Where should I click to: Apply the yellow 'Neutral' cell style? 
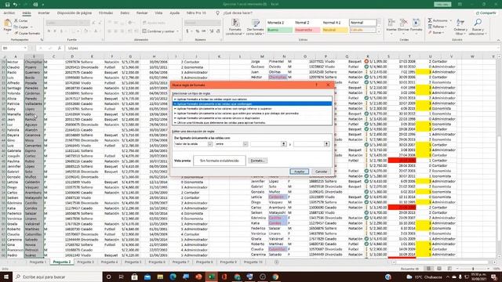(x=335, y=30)
